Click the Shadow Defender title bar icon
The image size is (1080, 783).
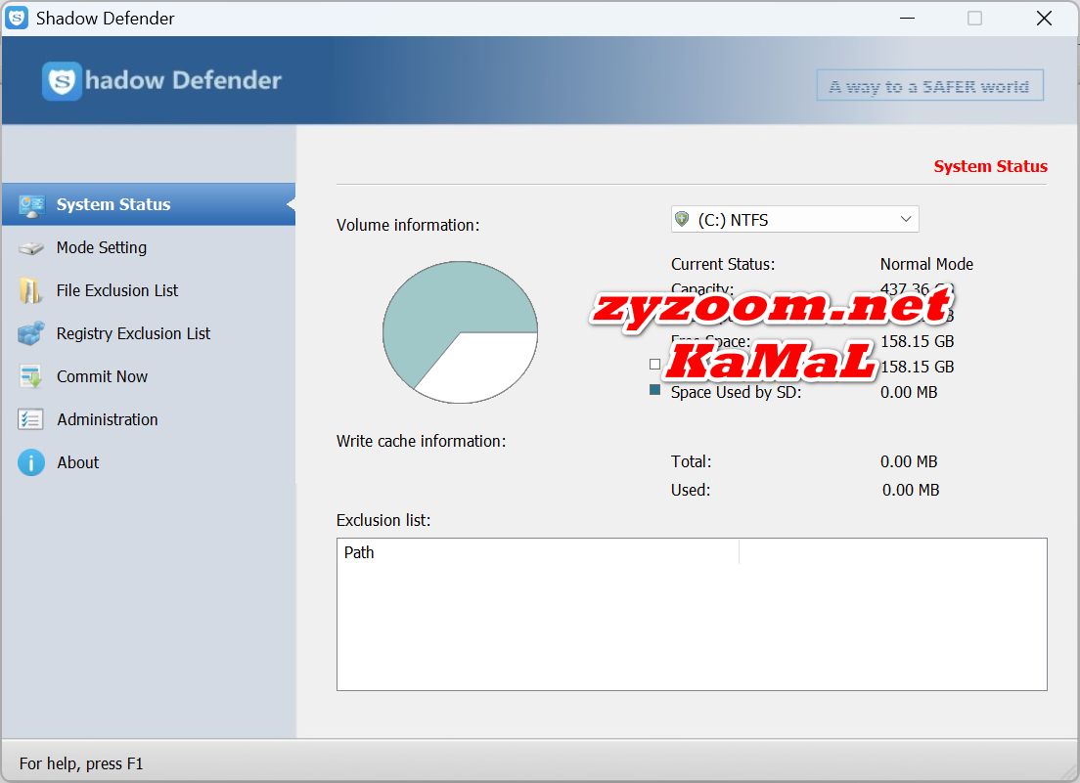[17, 18]
